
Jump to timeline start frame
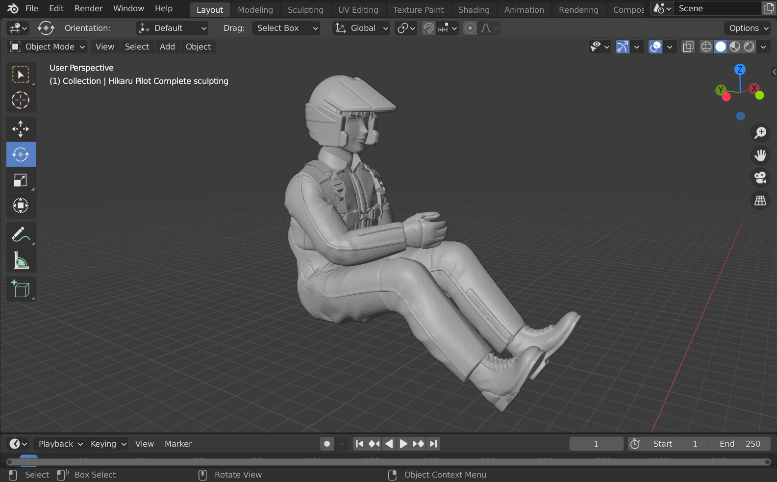click(x=359, y=444)
